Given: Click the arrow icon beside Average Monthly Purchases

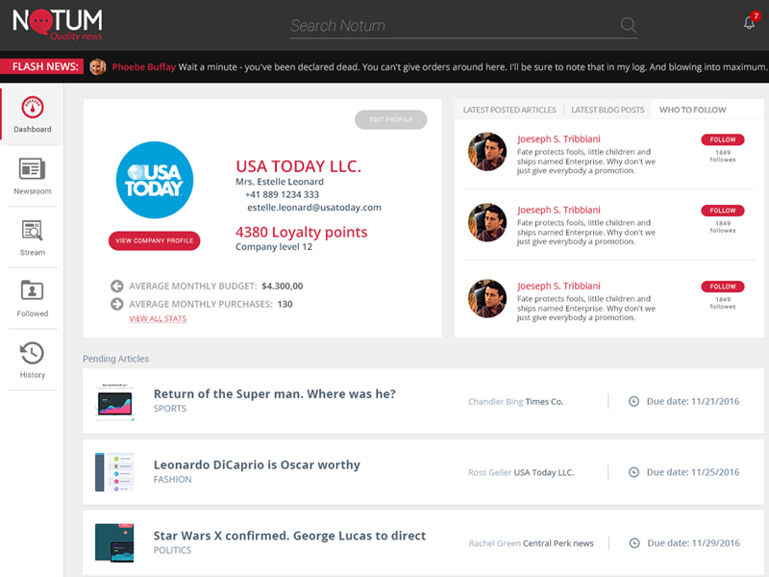Looking at the screenshot, I should coord(117,304).
